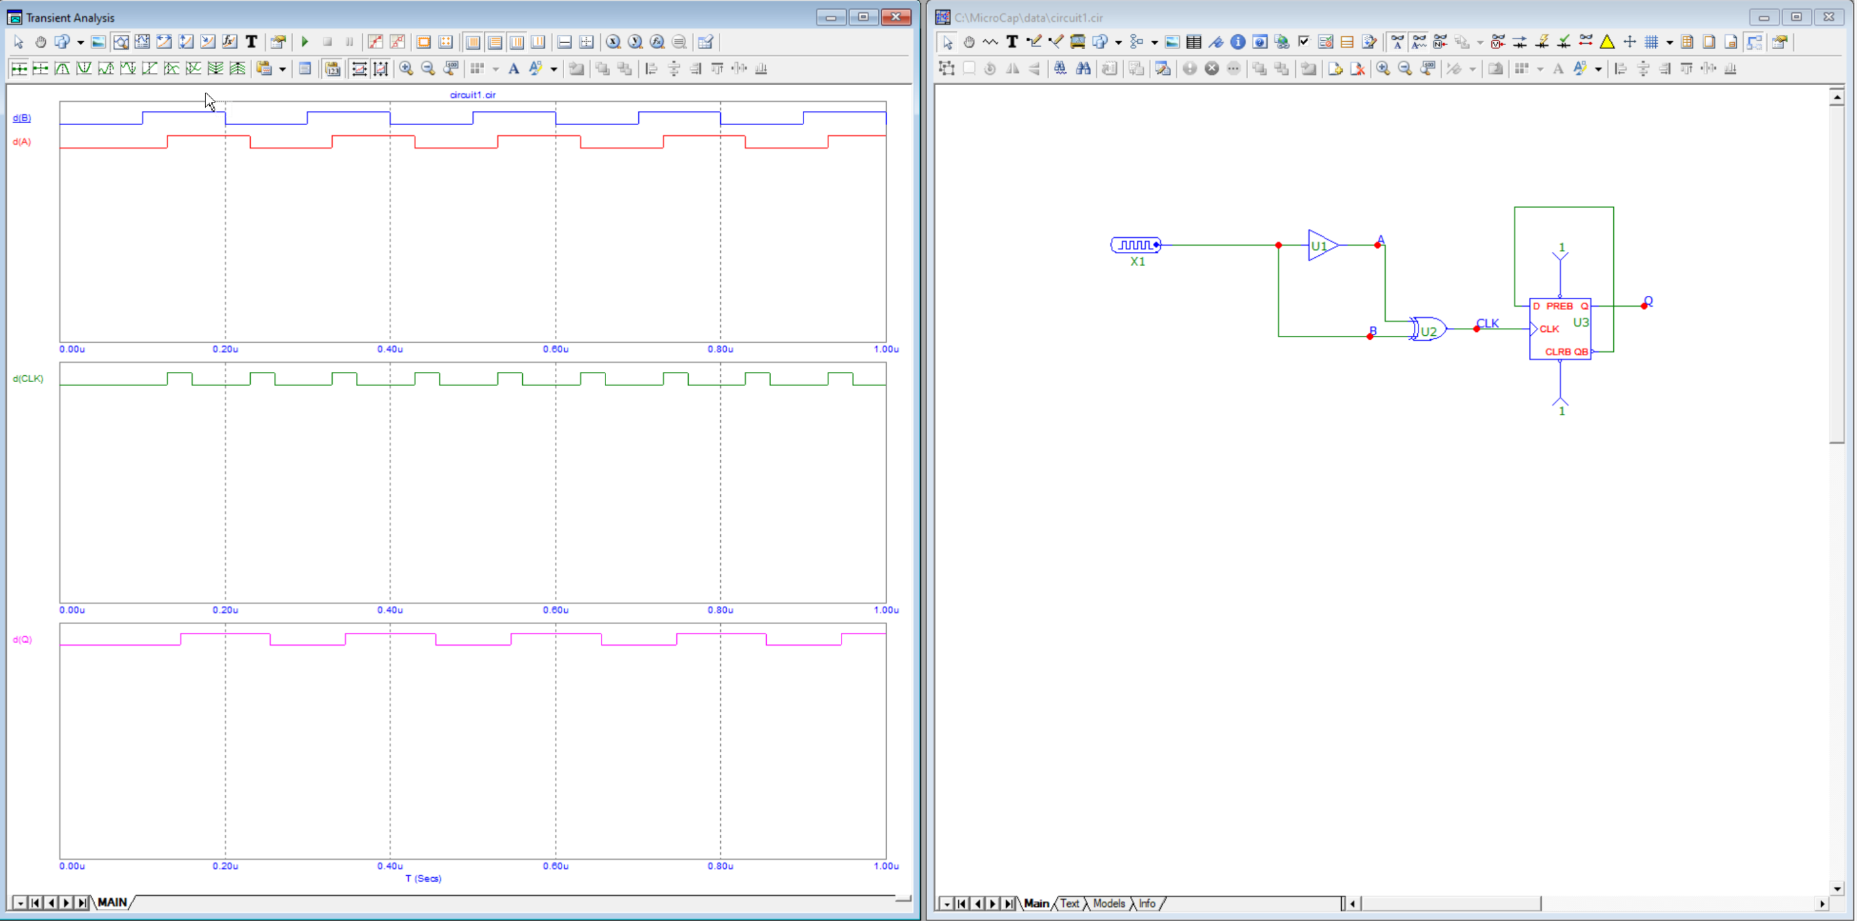The height and width of the screenshot is (921, 1857).
Task: Click the Find binoculars icon in schematic toolbar
Action: point(1083,68)
